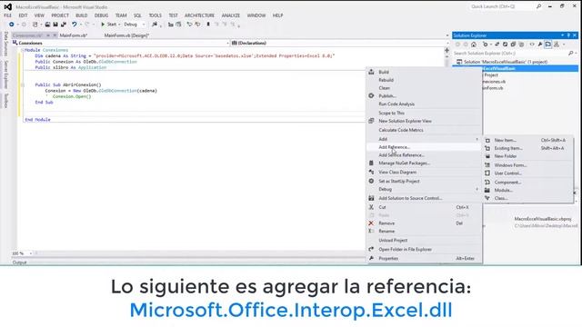The width and height of the screenshot is (582, 327).
Task: Open the FILE menu
Action: [7, 15]
